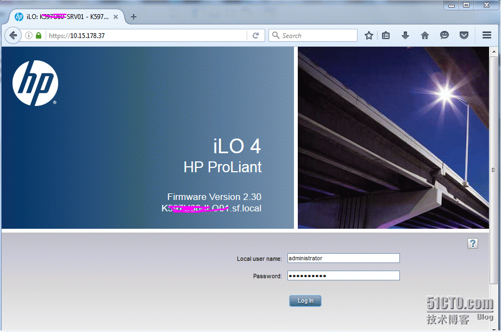This screenshot has height=332, width=501.
Task: Open the downloads arrow icon
Action: pos(405,35)
